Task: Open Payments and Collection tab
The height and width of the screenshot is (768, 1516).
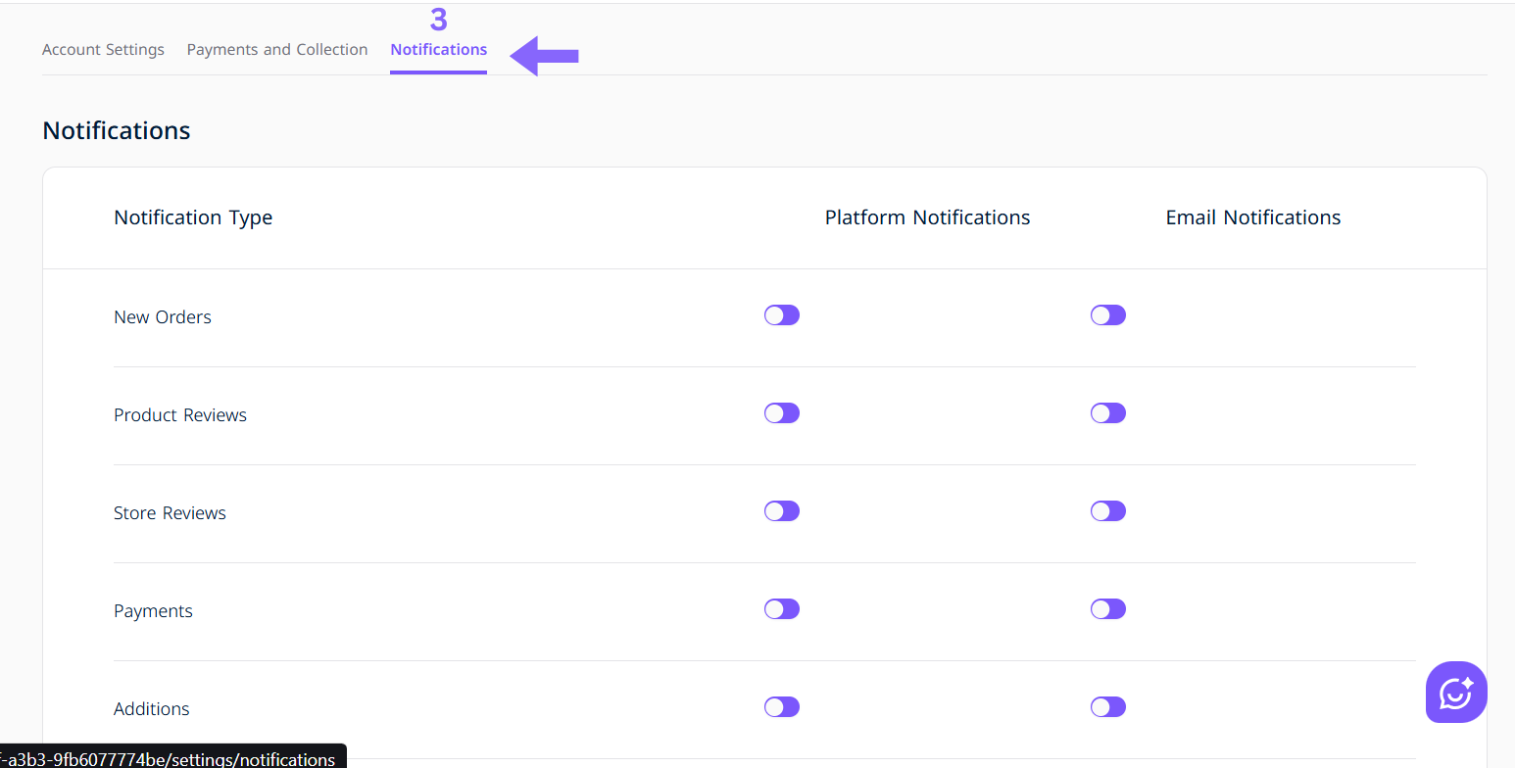Action: (277, 49)
